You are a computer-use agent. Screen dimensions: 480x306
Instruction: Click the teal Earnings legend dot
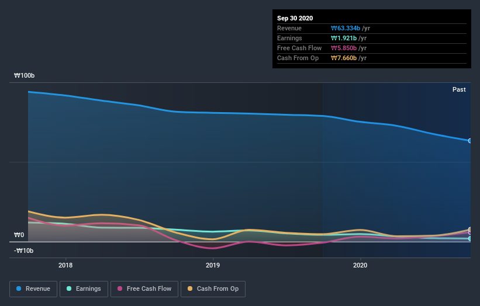click(x=69, y=288)
